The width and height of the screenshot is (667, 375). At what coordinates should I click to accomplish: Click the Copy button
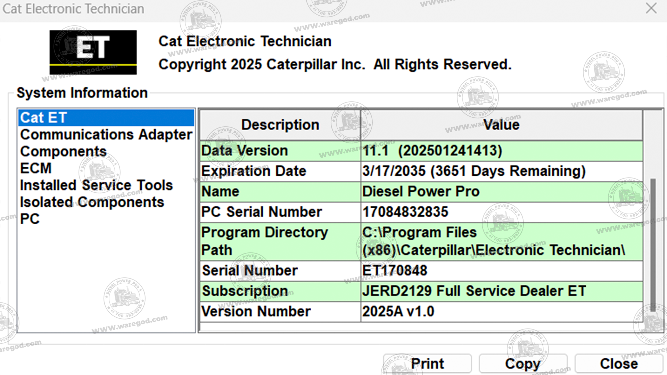pos(523,364)
